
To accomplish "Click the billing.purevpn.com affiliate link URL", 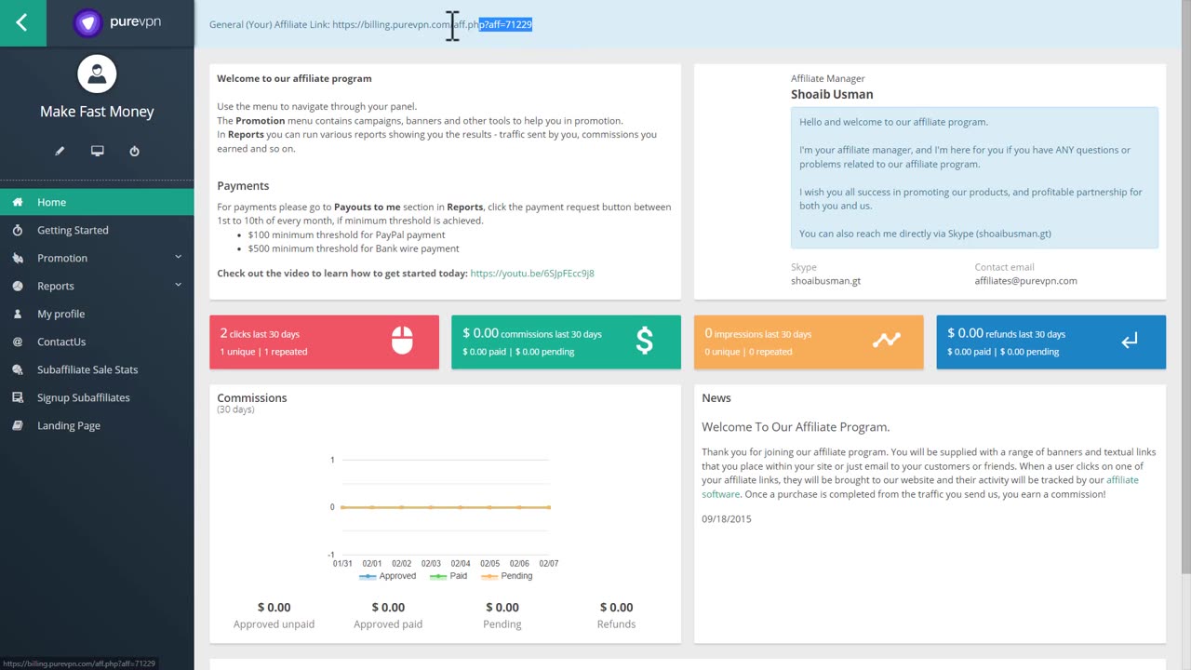I will 432,25.
